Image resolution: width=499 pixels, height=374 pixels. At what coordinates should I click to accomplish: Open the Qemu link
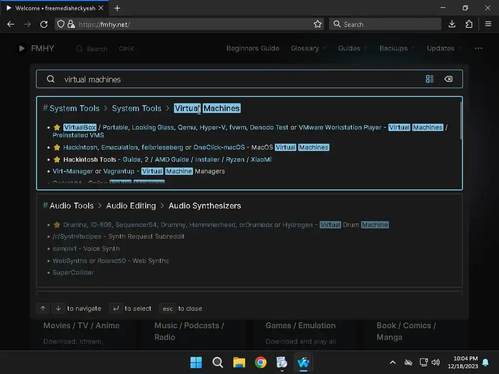[187, 127]
